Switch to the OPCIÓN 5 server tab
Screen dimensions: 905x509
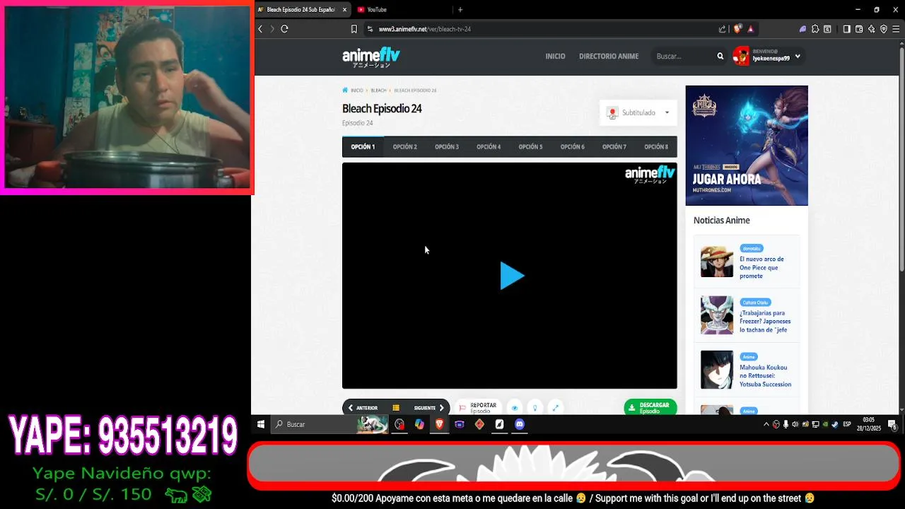click(530, 147)
